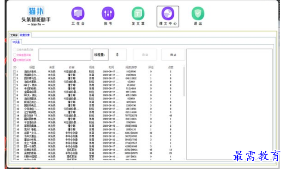Sort by the 评论 column header
The height and width of the screenshot is (169, 284).
pyautogui.click(x=151, y=67)
